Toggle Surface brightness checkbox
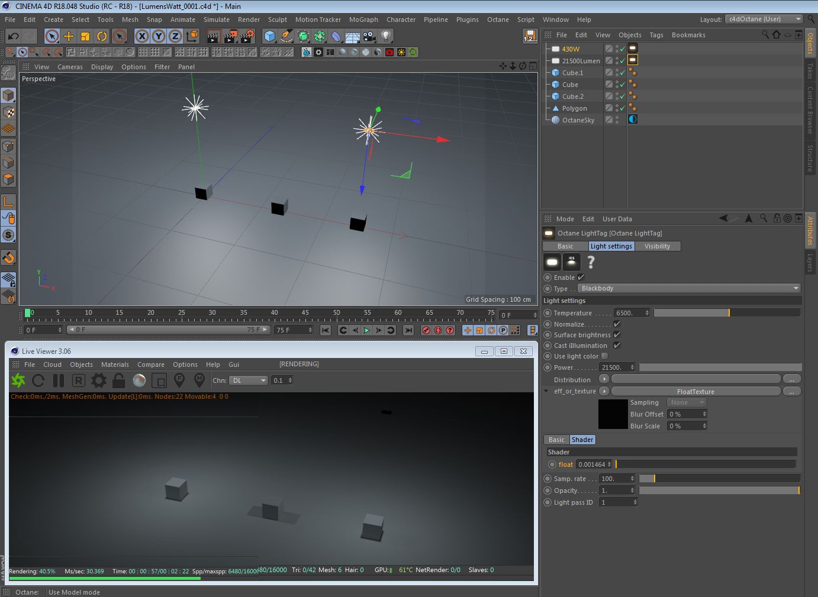 tap(617, 334)
